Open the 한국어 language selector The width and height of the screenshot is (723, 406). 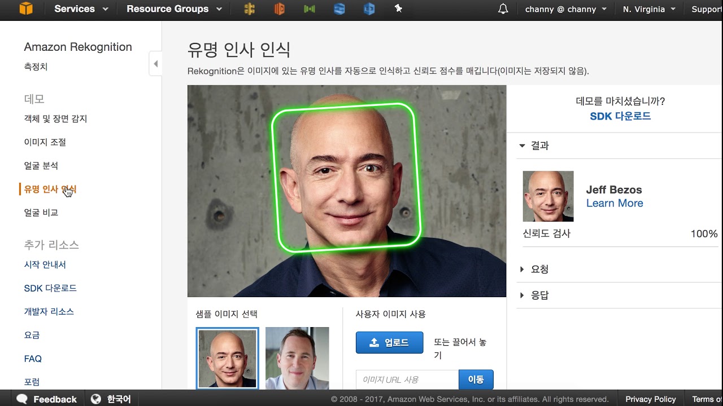click(111, 399)
